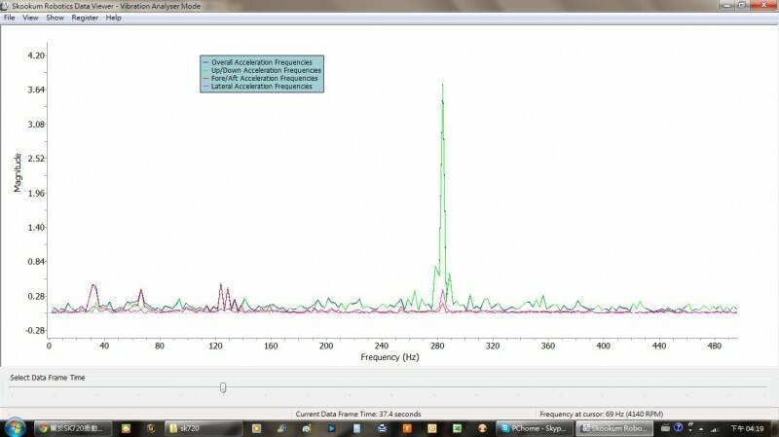Screen dimensions: 779x437
Task: Switch to PChome Skype taskbar button
Action: point(535,428)
